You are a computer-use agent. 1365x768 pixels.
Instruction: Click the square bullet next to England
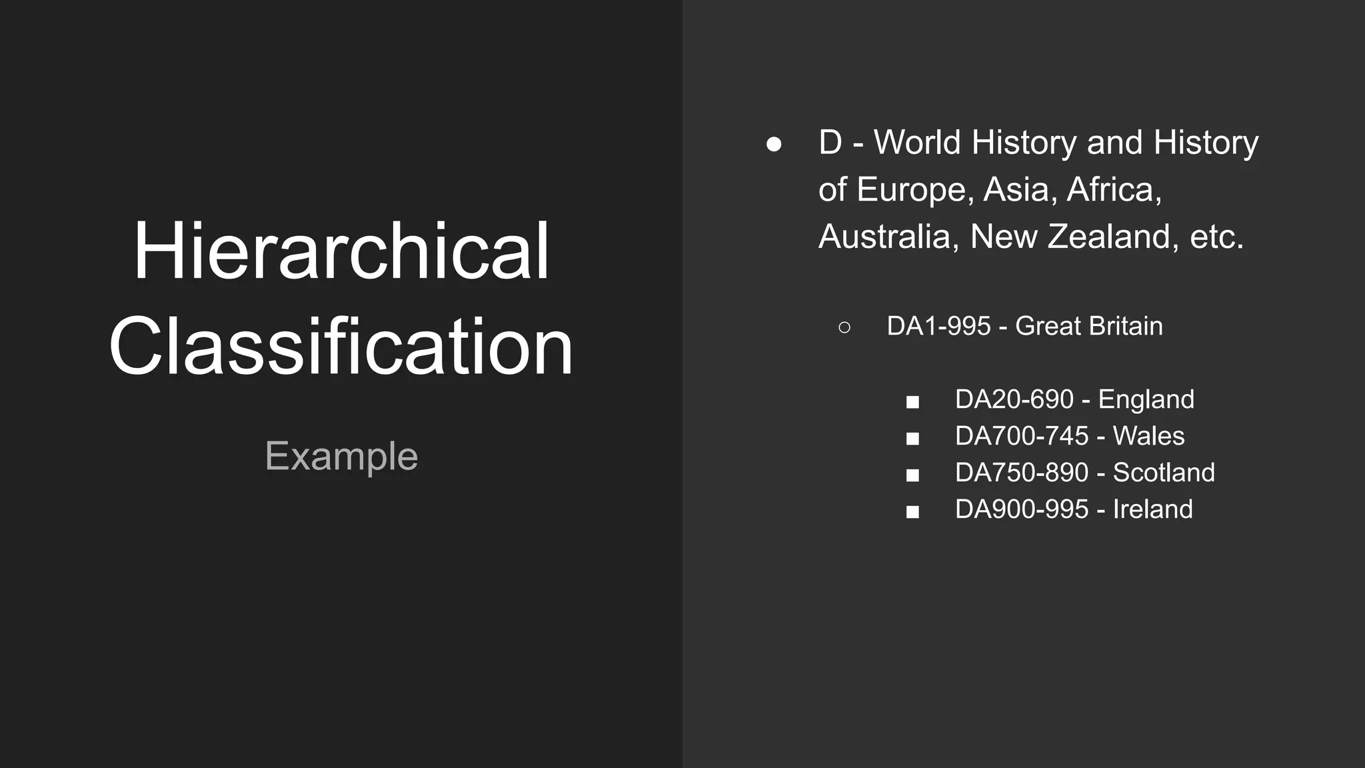[x=912, y=402]
